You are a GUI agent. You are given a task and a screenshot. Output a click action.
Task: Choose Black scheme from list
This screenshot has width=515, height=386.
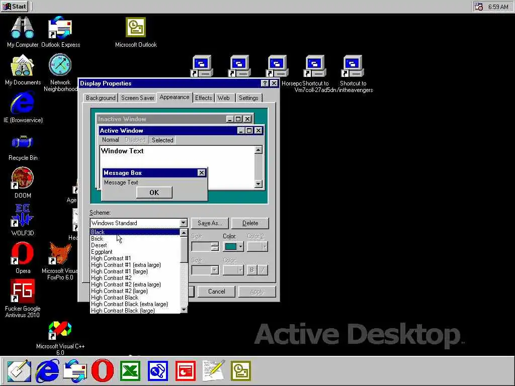coord(135,232)
